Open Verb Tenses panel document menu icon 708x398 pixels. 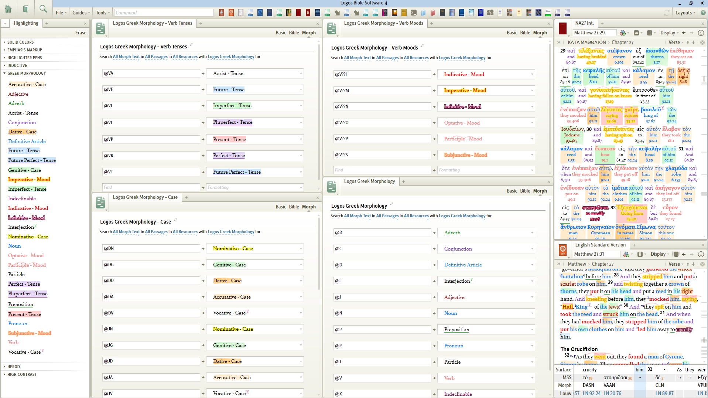coord(100,28)
